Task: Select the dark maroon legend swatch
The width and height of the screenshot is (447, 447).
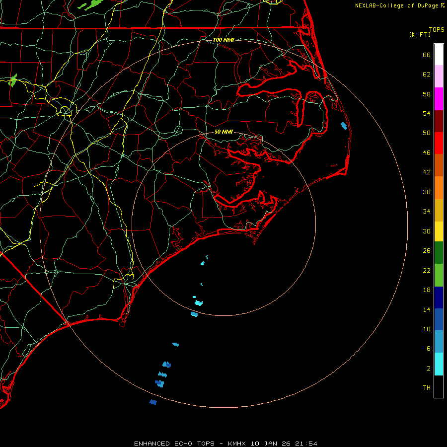Action: coord(439,121)
